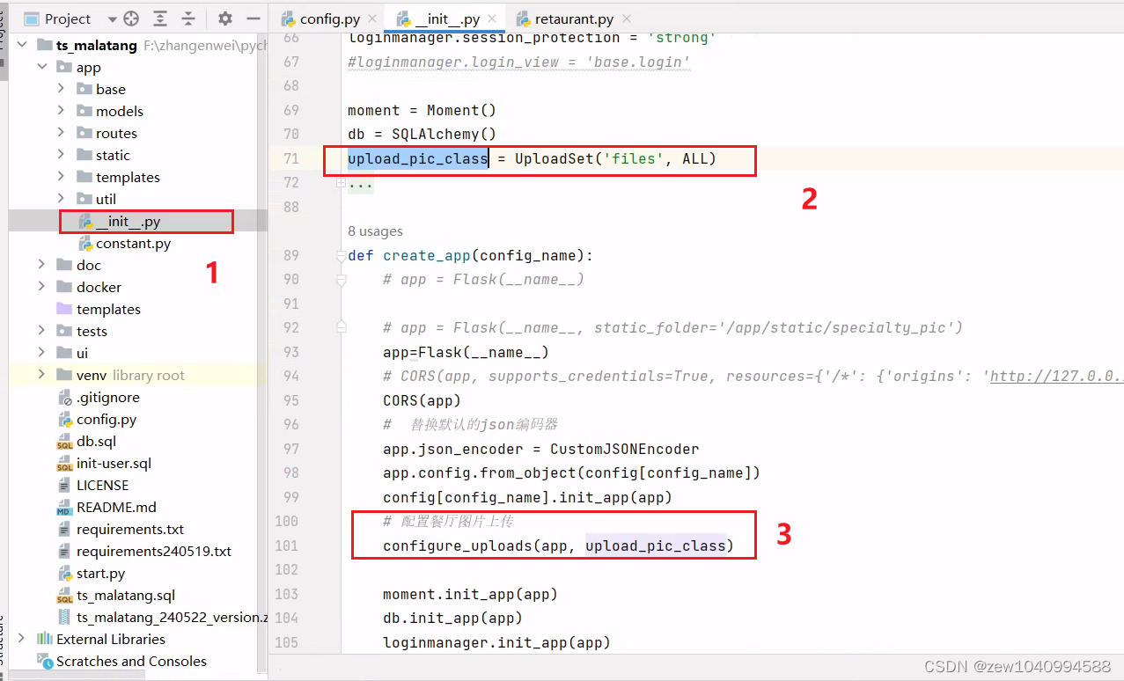This screenshot has width=1124, height=681.
Task: Expand the tests folder
Action: point(42,331)
